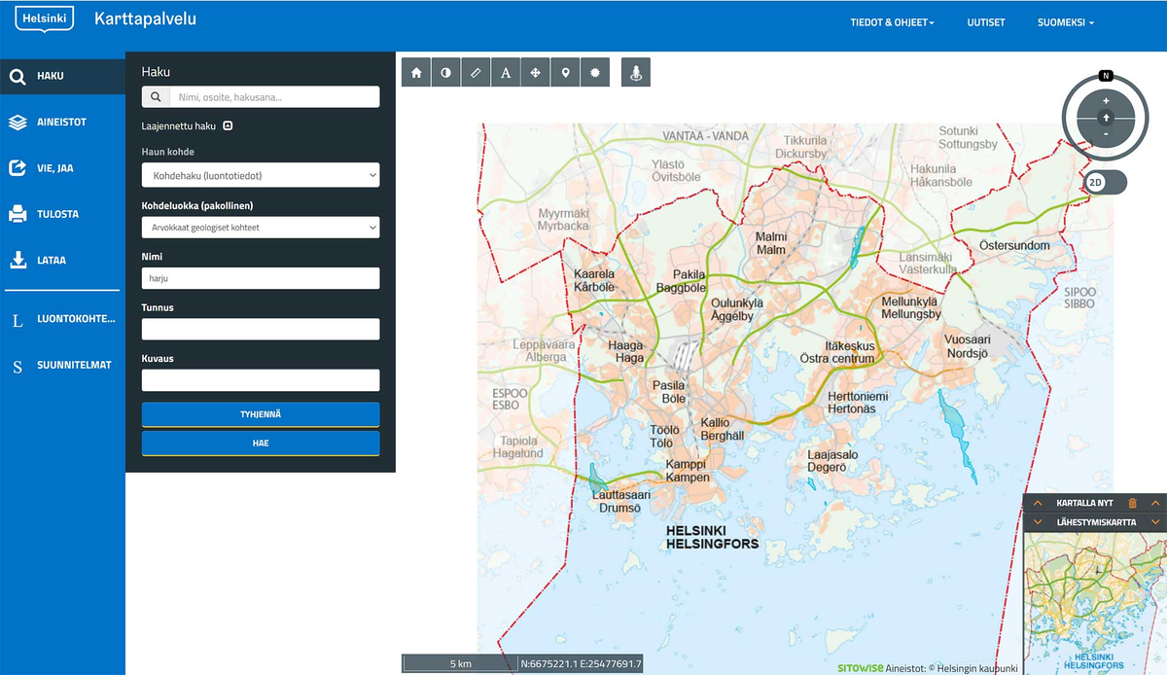Click the location pin marker tool

click(x=565, y=73)
